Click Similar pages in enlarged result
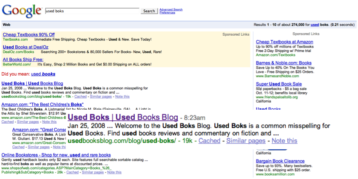Screen dimensions: 358x179 pos(246,141)
